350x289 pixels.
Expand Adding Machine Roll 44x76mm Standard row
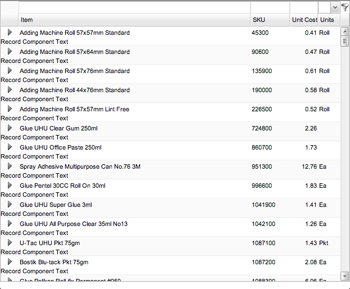[10, 90]
